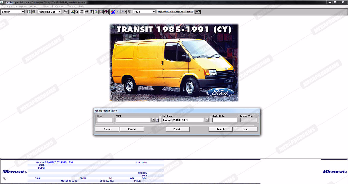Click the book icon in toolbar
This screenshot has height=184, width=348.
point(106,12)
